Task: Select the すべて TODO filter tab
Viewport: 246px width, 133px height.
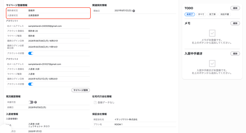Action: [201, 14]
